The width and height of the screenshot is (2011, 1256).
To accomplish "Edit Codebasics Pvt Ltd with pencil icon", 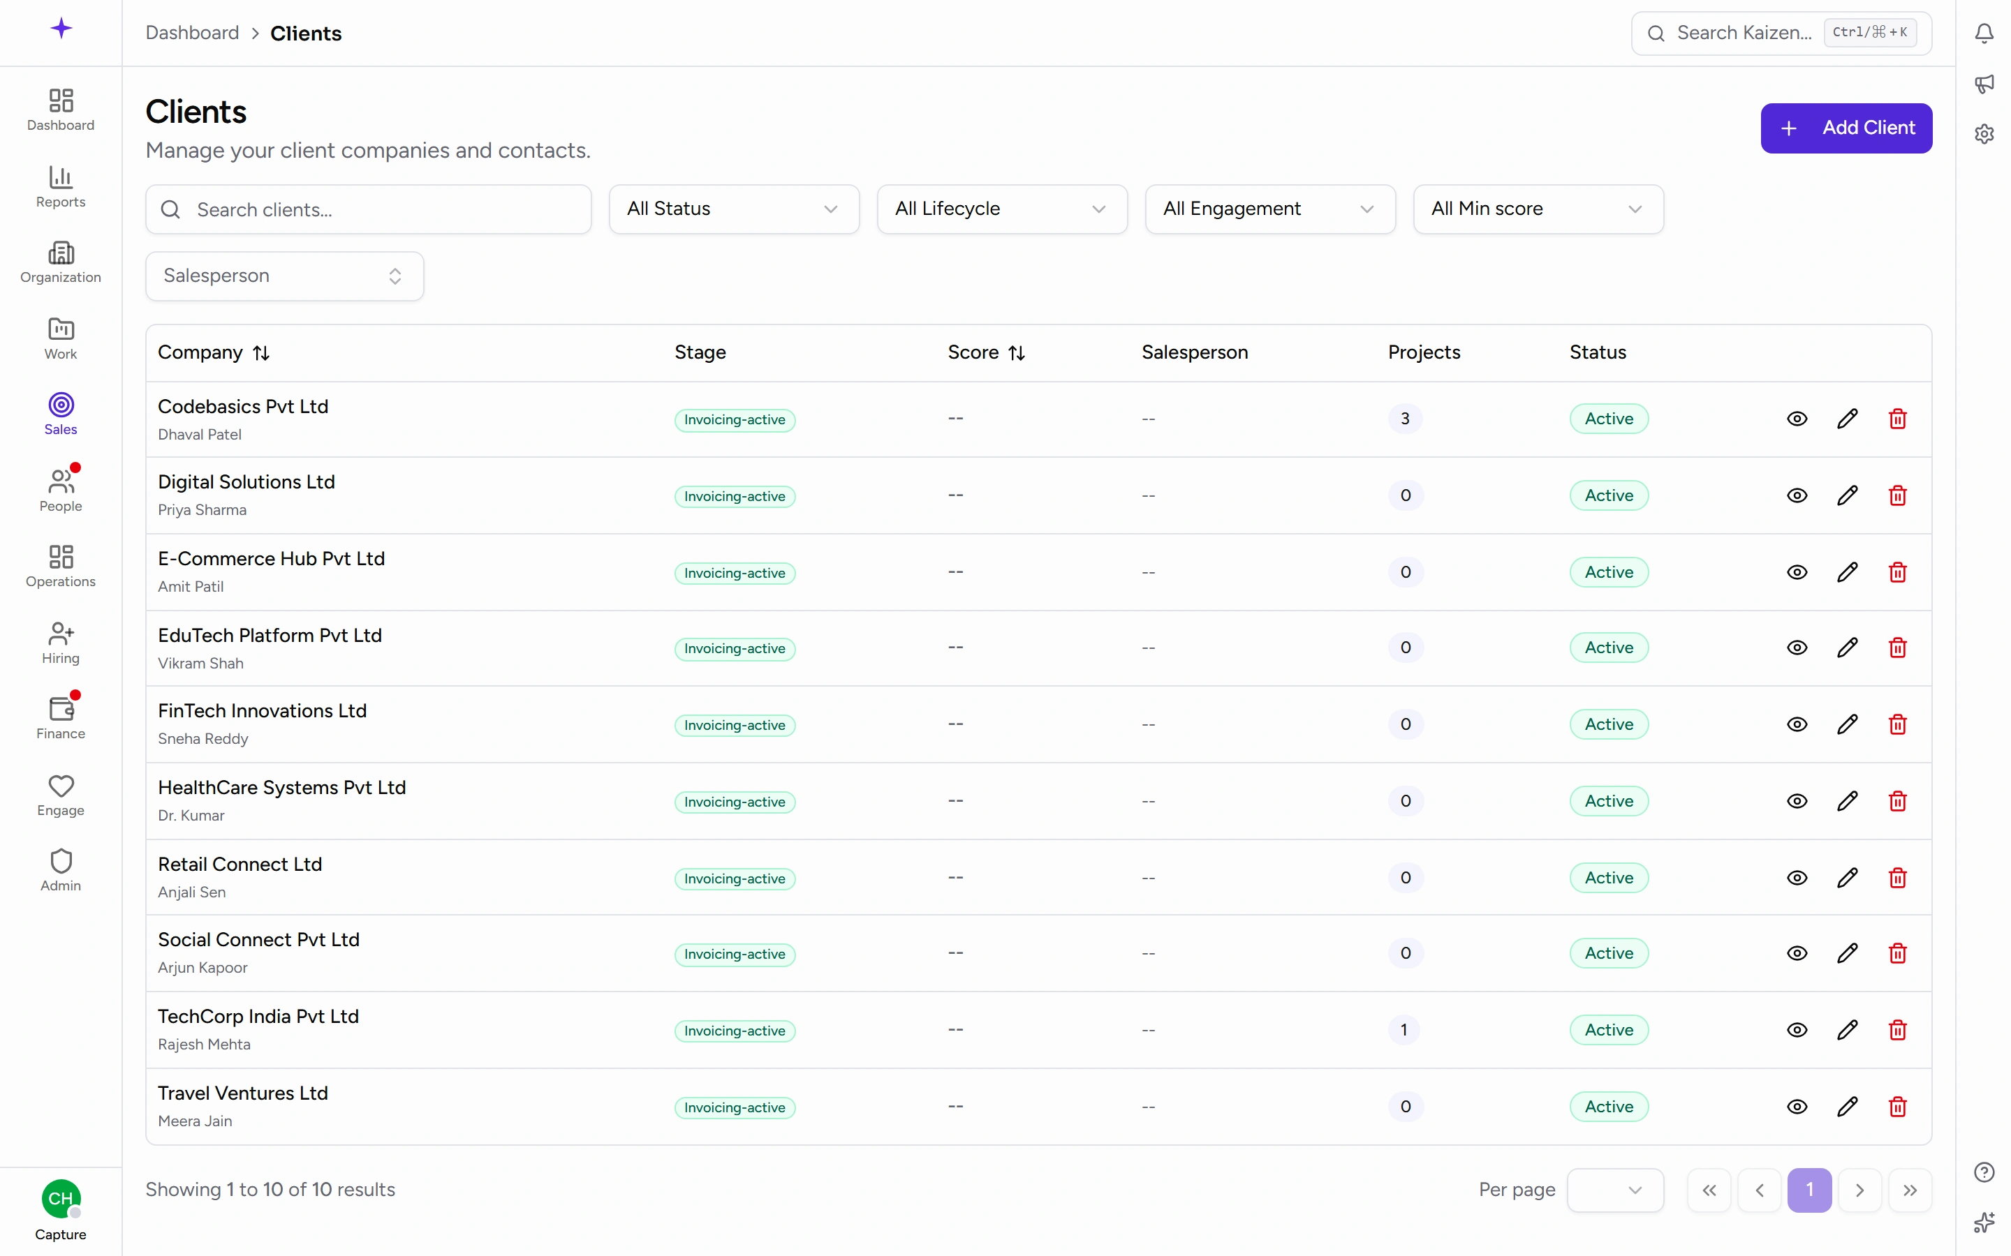I will click(x=1846, y=419).
